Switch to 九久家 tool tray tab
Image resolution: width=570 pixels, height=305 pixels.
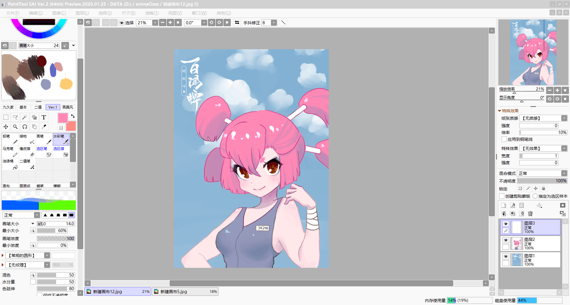8,107
